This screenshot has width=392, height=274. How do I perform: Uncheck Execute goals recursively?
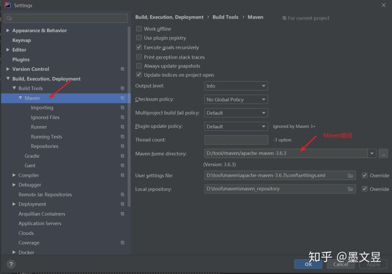(139, 47)
